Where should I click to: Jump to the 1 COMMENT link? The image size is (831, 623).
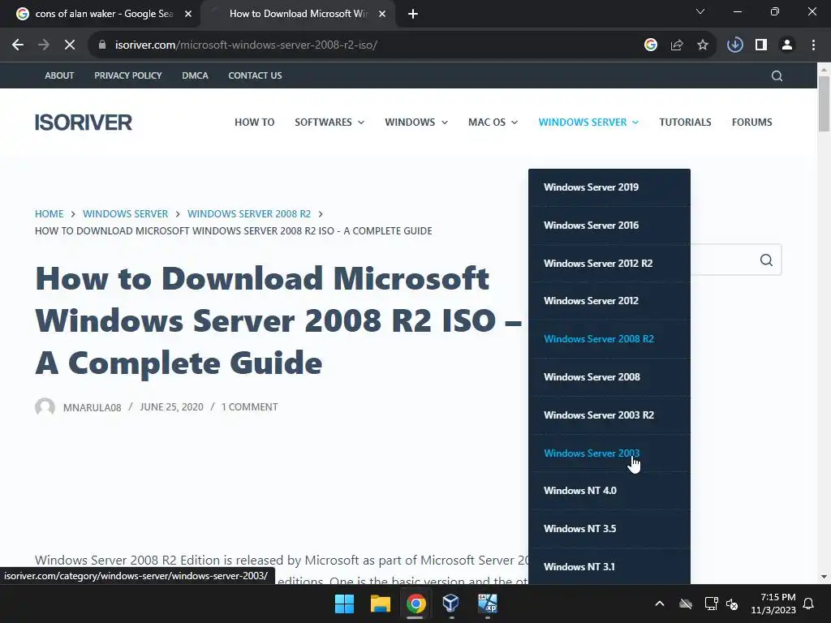(250, 407)
